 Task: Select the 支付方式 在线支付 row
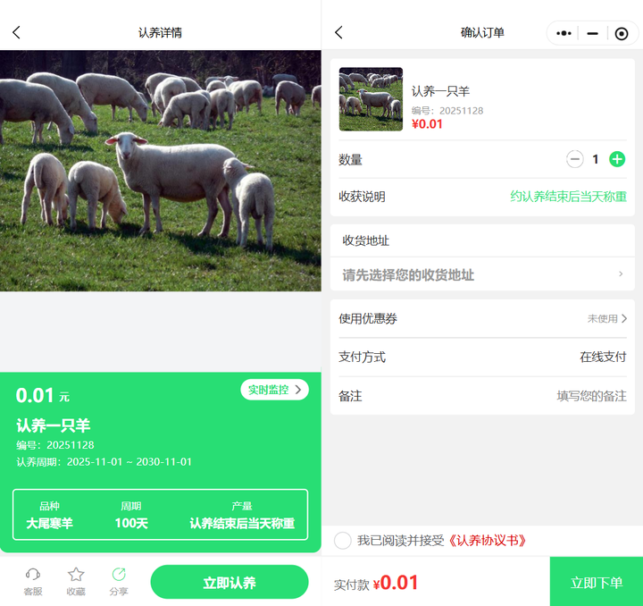pos(482,357)
